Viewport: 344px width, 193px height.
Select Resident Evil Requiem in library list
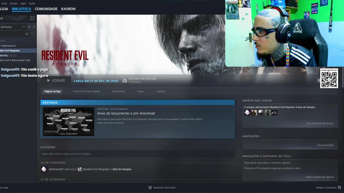18,51
